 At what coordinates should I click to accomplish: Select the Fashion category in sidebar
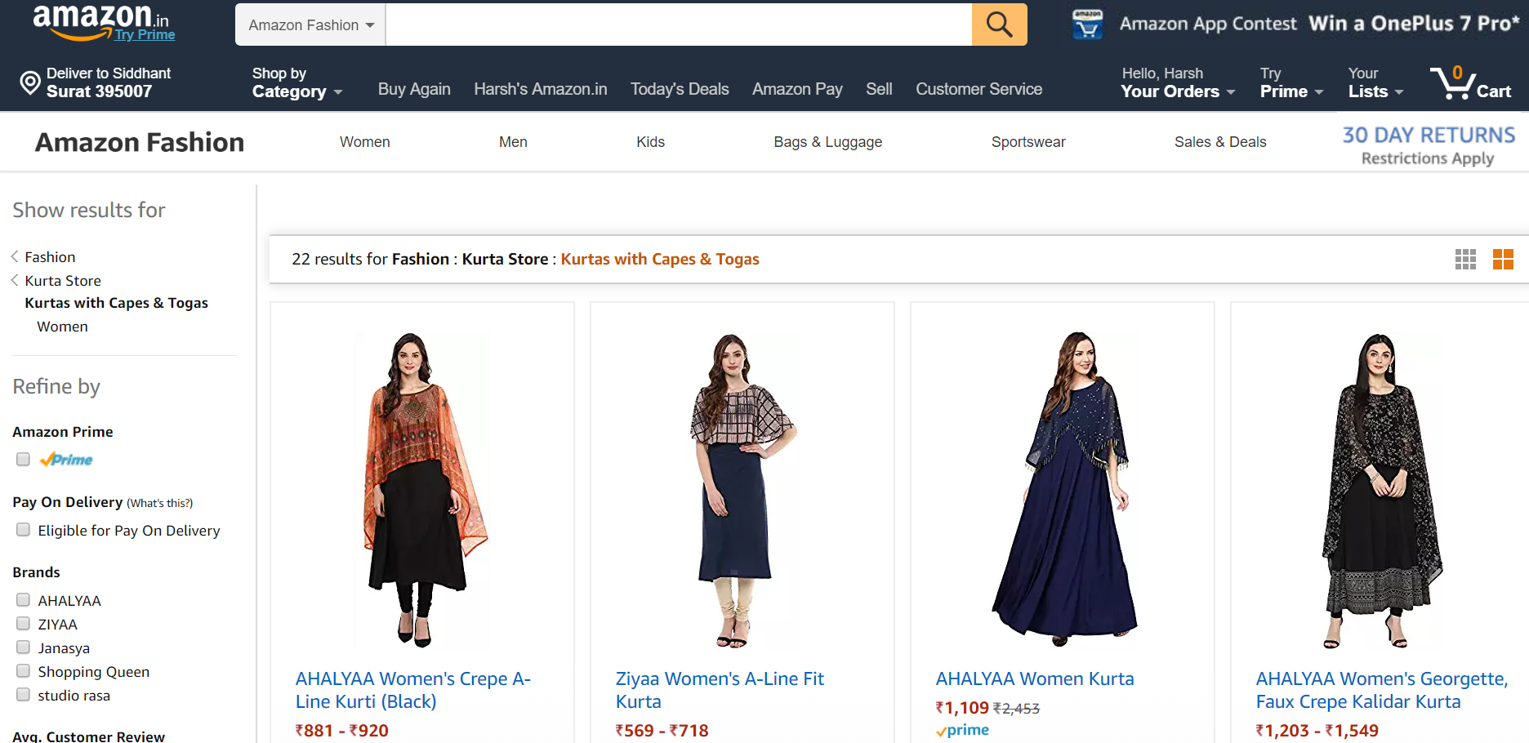50,257
